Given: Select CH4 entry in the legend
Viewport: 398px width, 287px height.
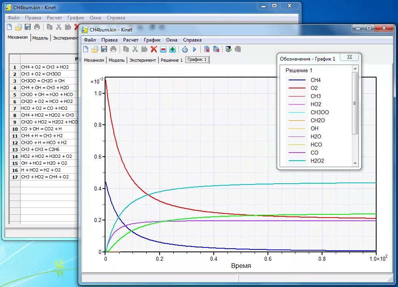Looking at the screenshot, I should (316, 80).
